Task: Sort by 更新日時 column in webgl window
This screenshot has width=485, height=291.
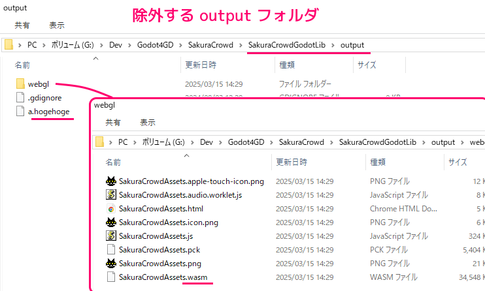Action: 292,162
